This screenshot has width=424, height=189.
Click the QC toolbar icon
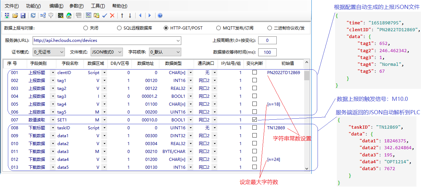point(89,15)
